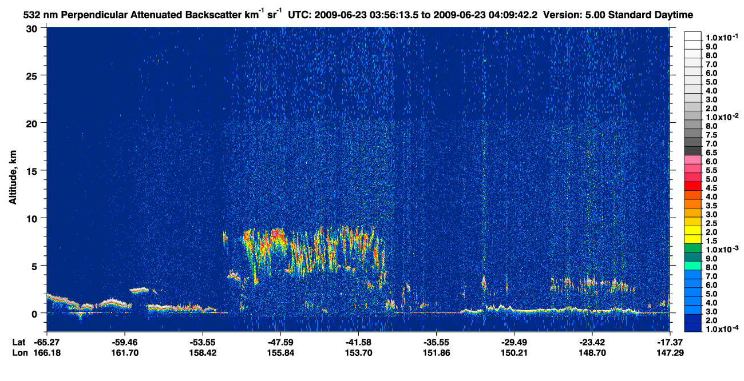Screen dimensions: 744x381
Task: Click the longitude value 153.70
Action: pyautogui.click(x=358, y=352)
